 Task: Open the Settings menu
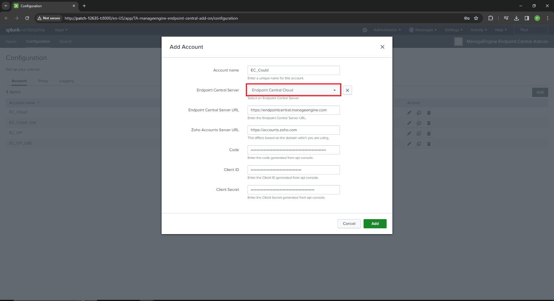point(454,30)
